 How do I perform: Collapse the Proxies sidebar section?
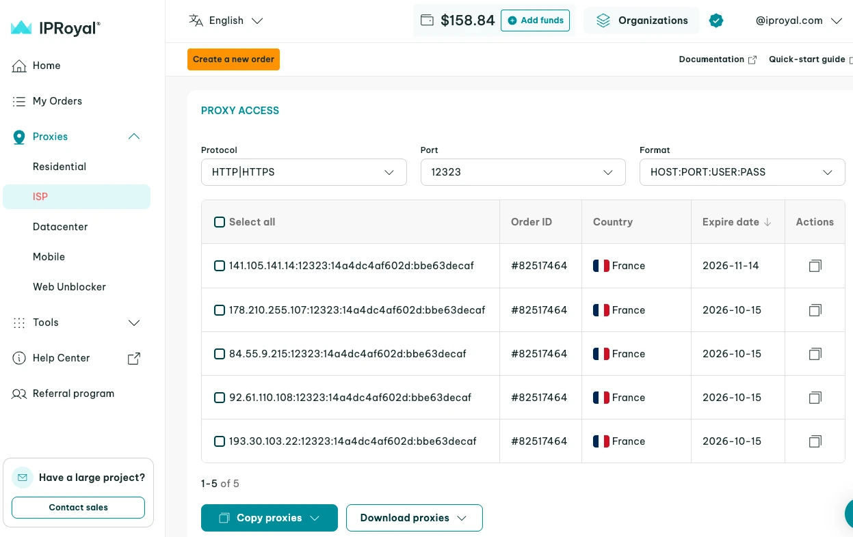click(x=134, y=137)
